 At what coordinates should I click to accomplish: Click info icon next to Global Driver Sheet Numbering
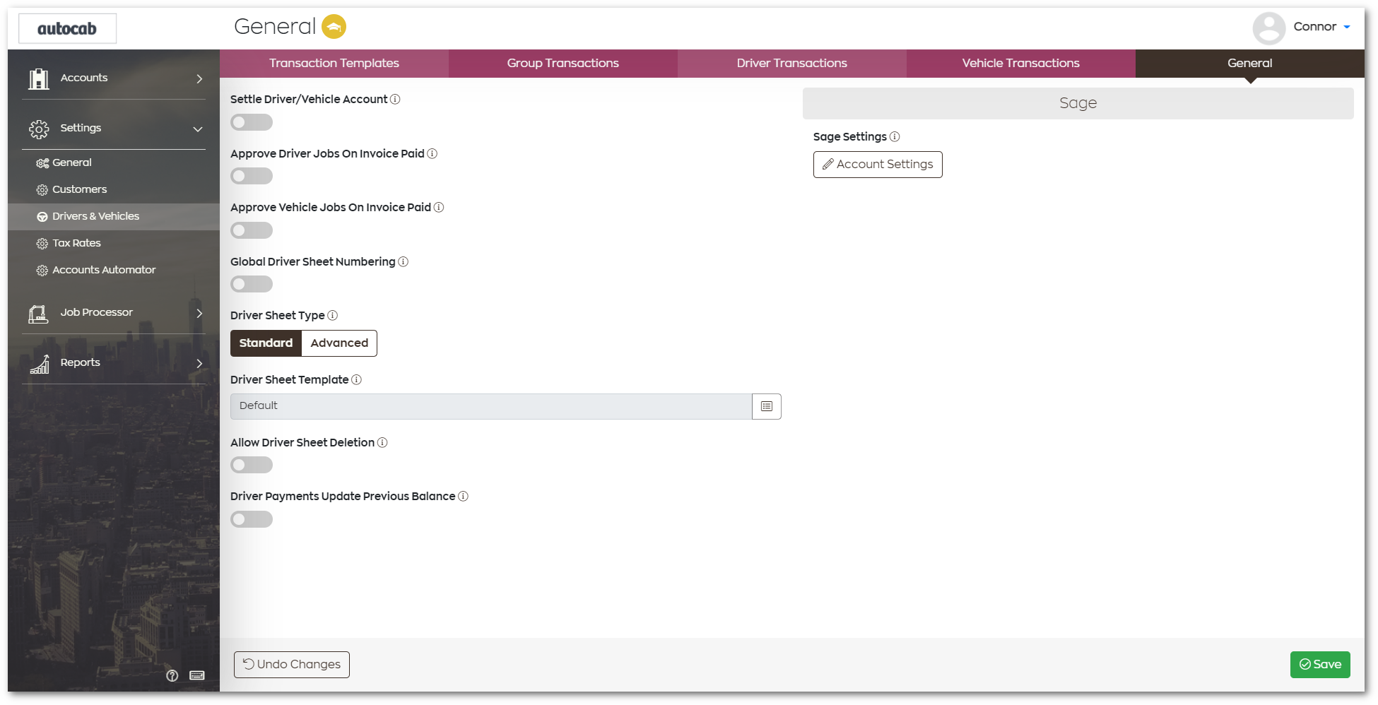pos(404,261)
